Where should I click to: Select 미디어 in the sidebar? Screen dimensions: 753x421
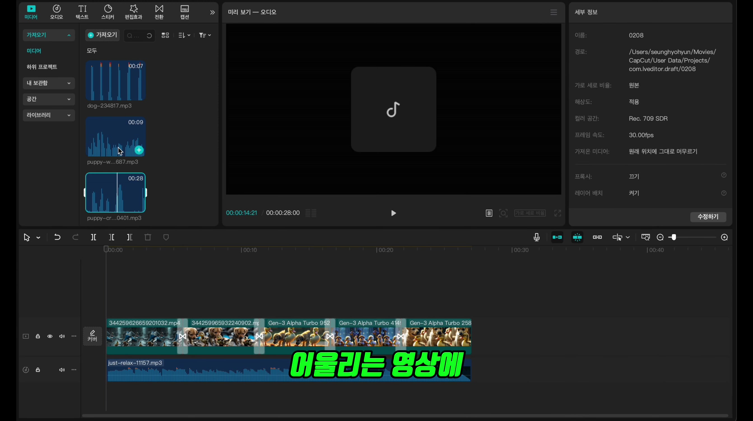pos(34,51)
